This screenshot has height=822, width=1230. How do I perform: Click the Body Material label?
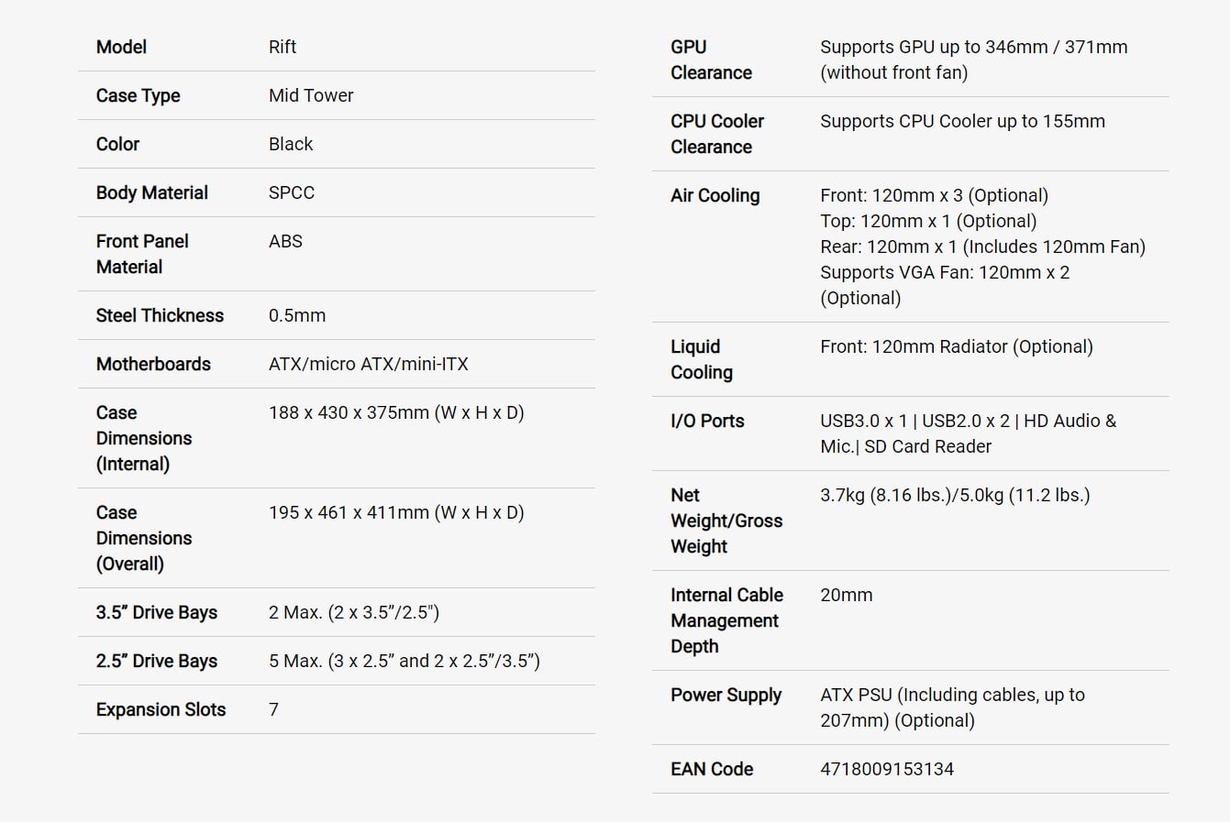pos(152,192)
